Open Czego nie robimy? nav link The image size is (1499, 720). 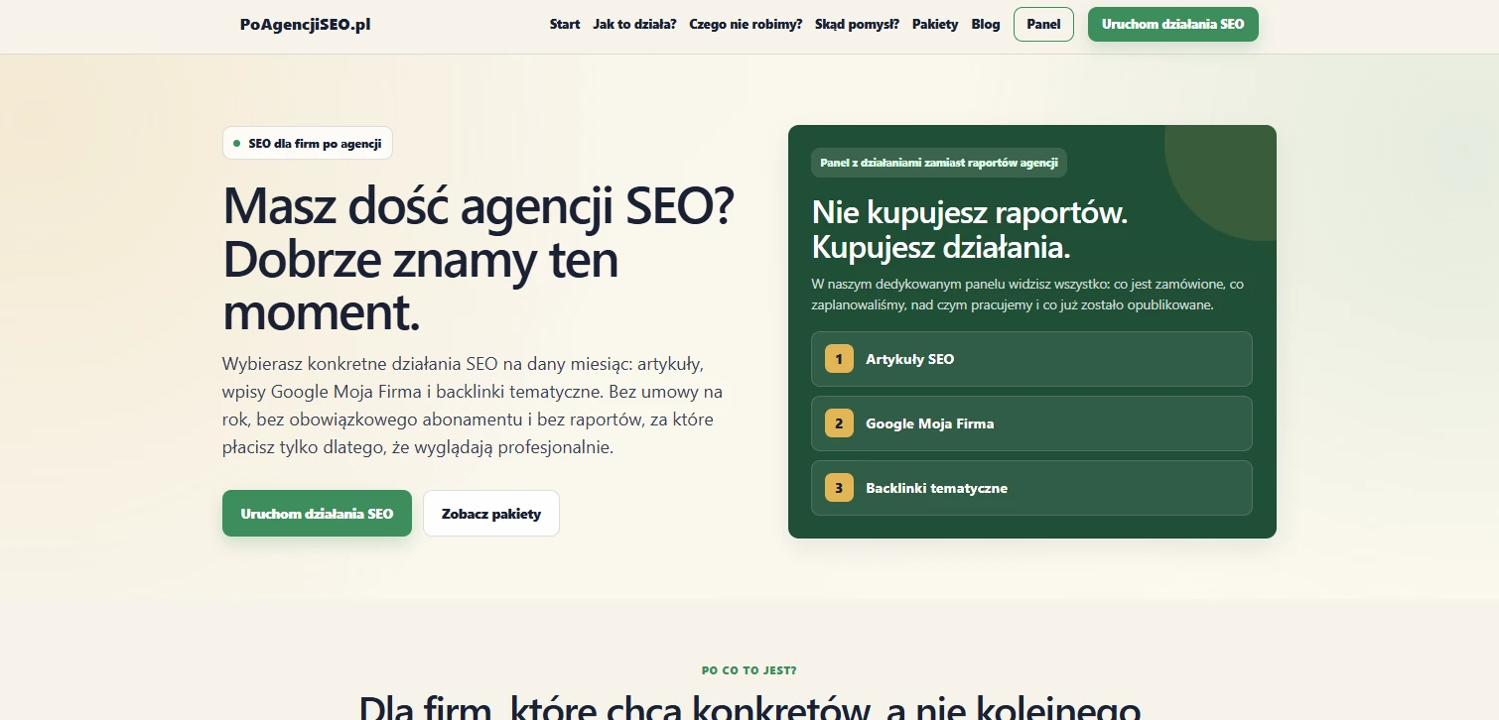[x=746, y=24]
